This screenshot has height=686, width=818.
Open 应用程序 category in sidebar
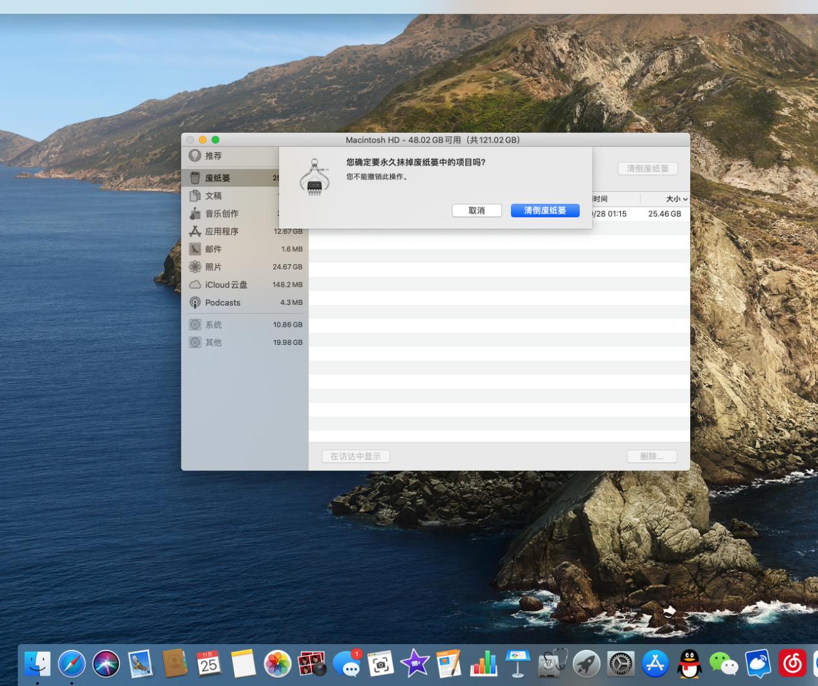(222, 231)
